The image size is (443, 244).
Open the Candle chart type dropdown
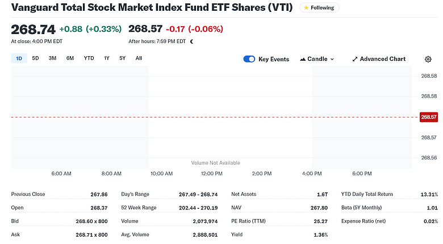tap(317, 59)
